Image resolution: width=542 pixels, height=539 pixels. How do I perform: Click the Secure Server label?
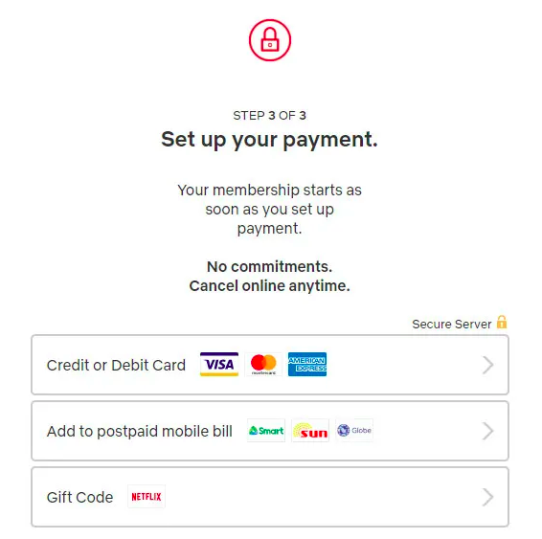click(451, 325)
